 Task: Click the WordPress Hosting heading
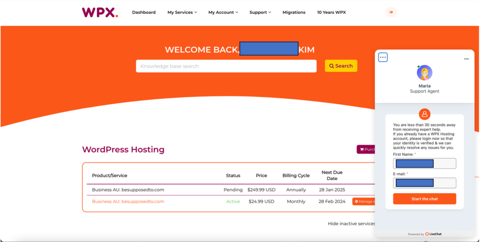123,149
